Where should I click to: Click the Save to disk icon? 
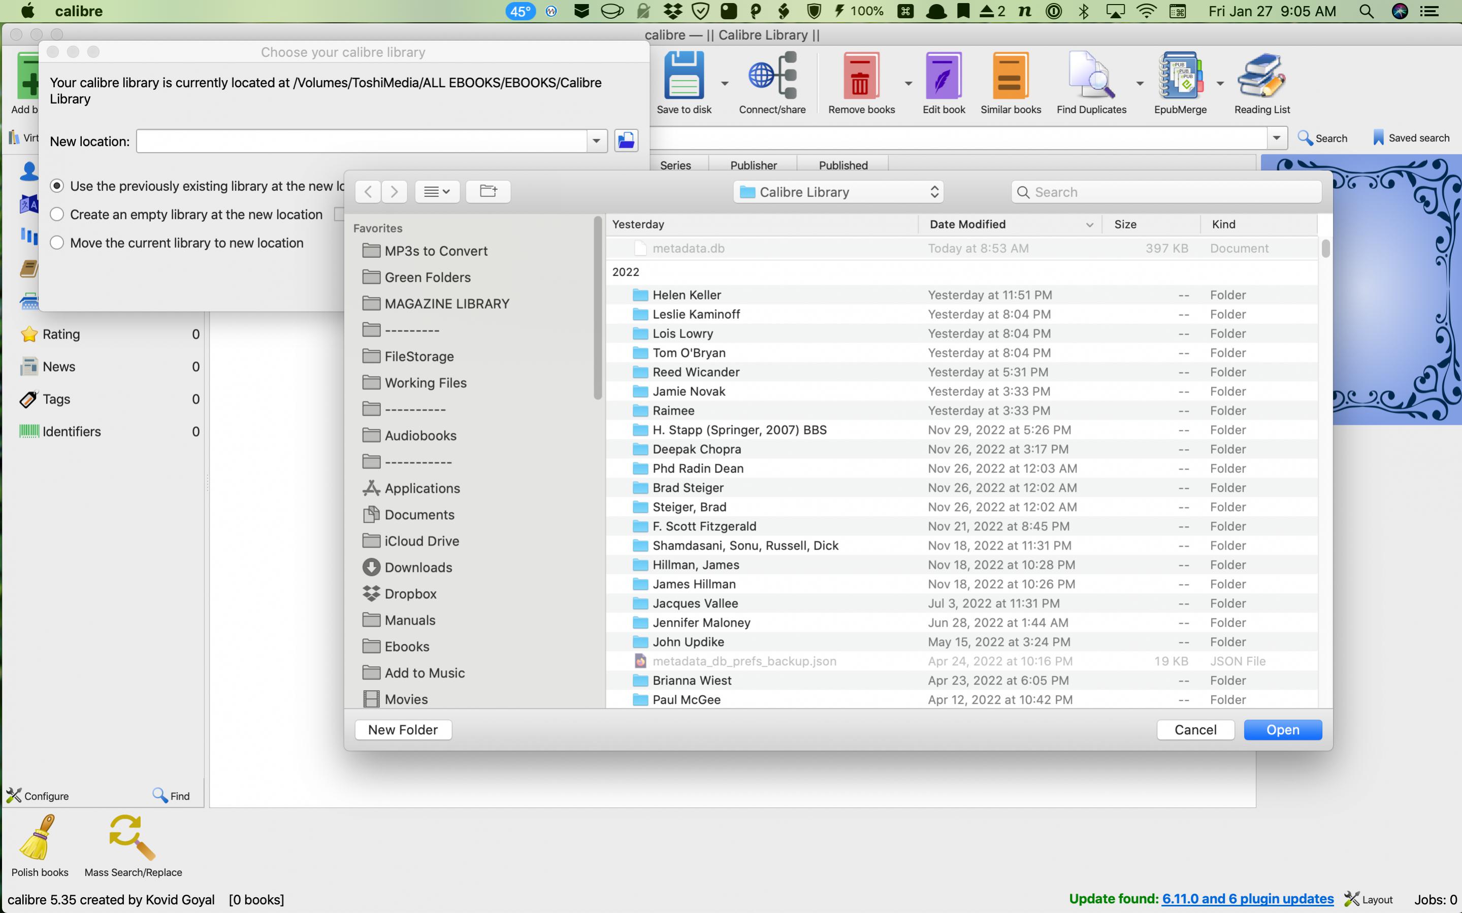pos(684,76)
